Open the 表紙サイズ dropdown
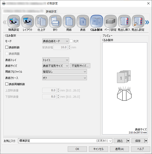 [56, 66]
